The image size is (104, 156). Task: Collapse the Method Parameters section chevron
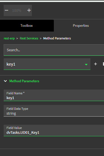pyautogui.click(x=5, y=81)
